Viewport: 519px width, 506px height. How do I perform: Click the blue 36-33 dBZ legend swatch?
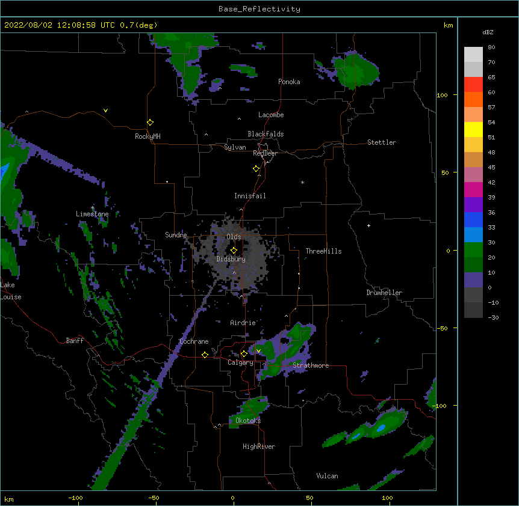(x=473, y=219)
